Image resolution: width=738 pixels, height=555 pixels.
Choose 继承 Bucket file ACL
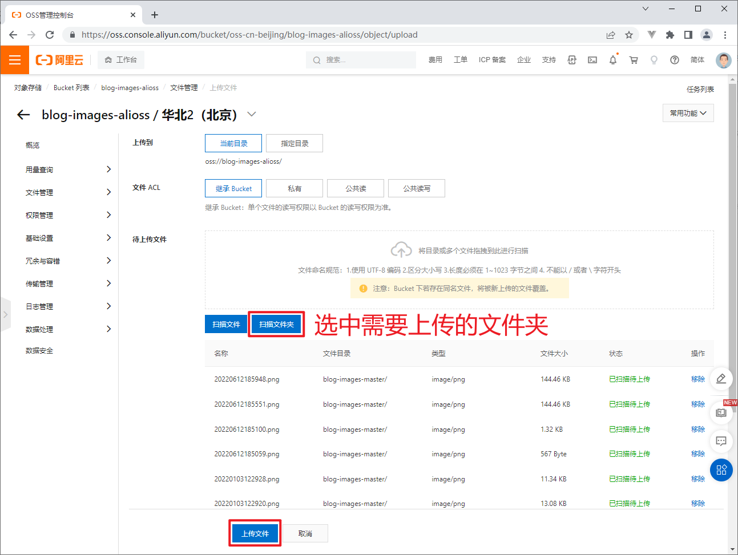(233, 188)
